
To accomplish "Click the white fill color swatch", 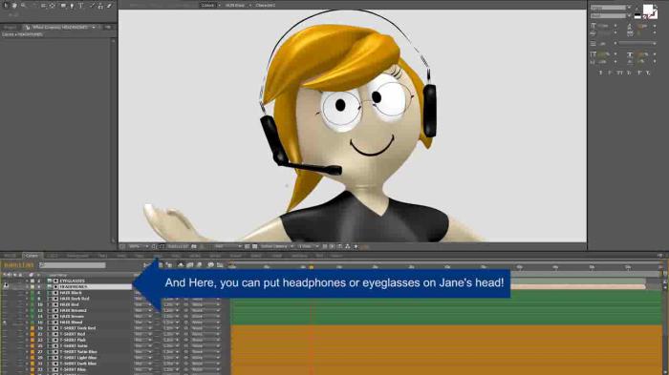I will [x=648, y=10].
